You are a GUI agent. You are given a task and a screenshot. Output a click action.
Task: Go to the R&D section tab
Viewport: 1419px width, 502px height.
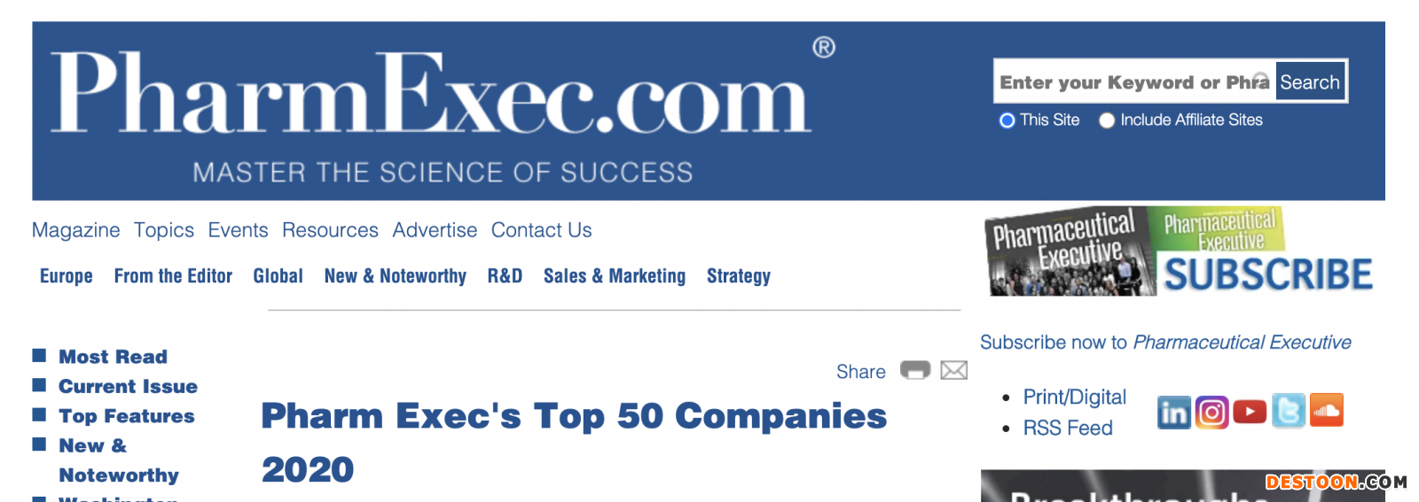click(505, 276)
